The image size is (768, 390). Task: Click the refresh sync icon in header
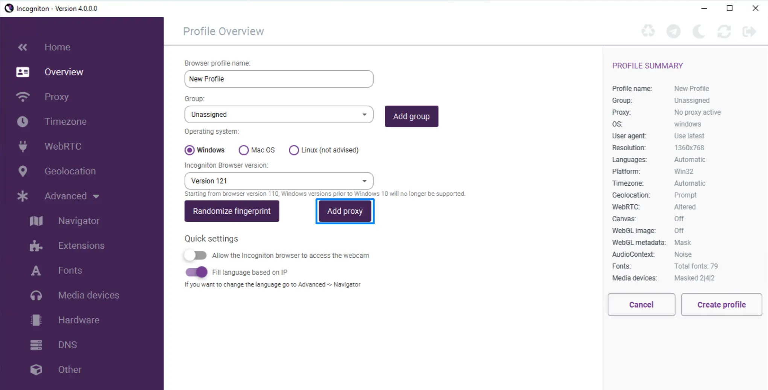click(724, 31)
